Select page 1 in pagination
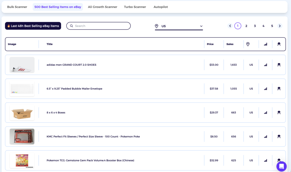Screen dimensions: 291x172 click(238, 26)
